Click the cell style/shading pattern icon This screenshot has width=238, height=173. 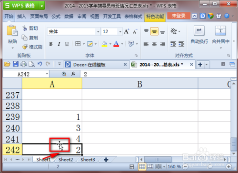[x=90, y=44]
